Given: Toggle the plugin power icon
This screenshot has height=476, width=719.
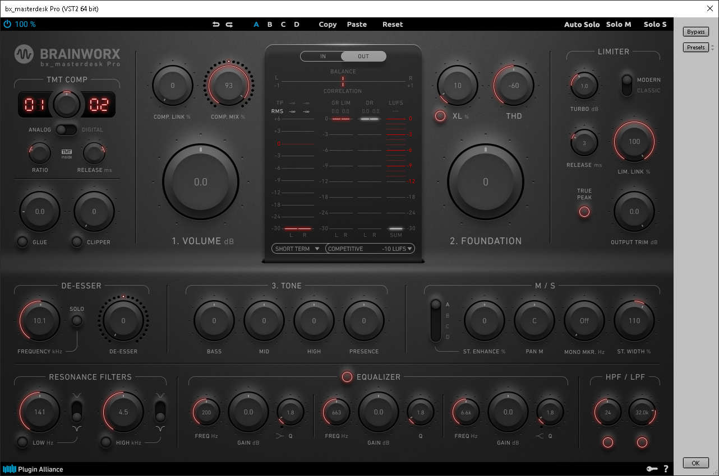Looking at the screenshot, I should [7, 24].
